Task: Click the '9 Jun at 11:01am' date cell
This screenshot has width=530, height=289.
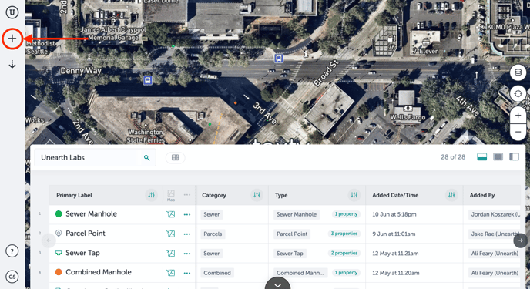Action: [394, 234]
